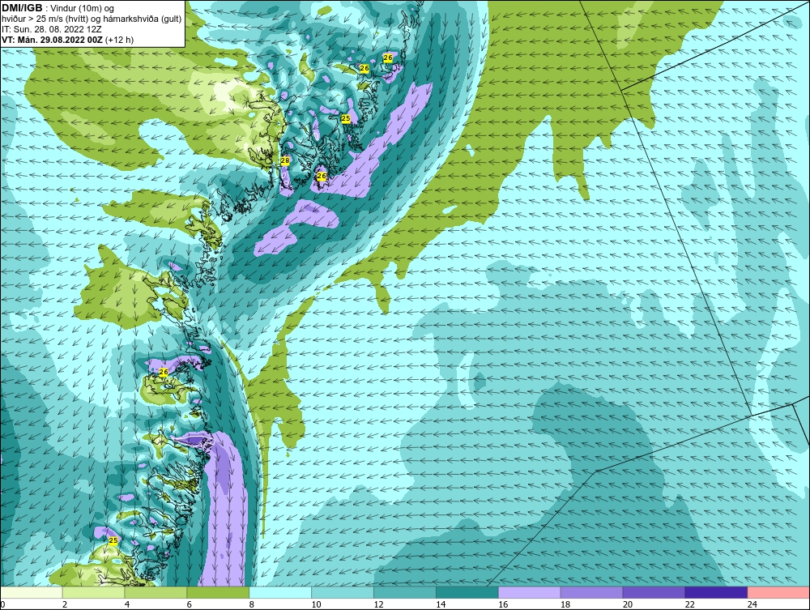Click the scale number 20 under the legend
The height and width of the screenshot is (610, 810).
pyautogui.click(x=628, y=604)
